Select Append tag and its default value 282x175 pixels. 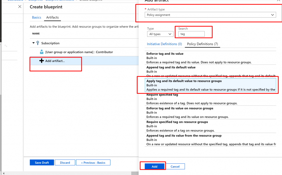tap(171, 67)
